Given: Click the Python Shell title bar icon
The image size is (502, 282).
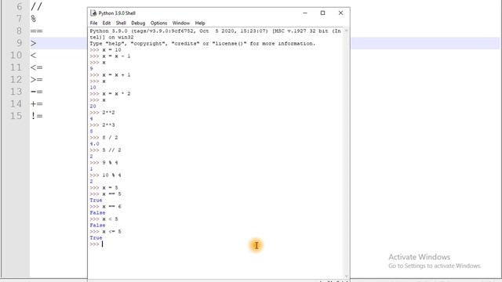Looking at the screenshot, I should 93,13.
